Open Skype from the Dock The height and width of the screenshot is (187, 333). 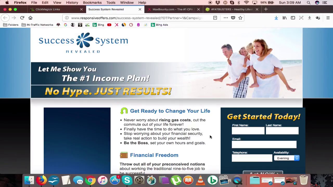(127, 180)
